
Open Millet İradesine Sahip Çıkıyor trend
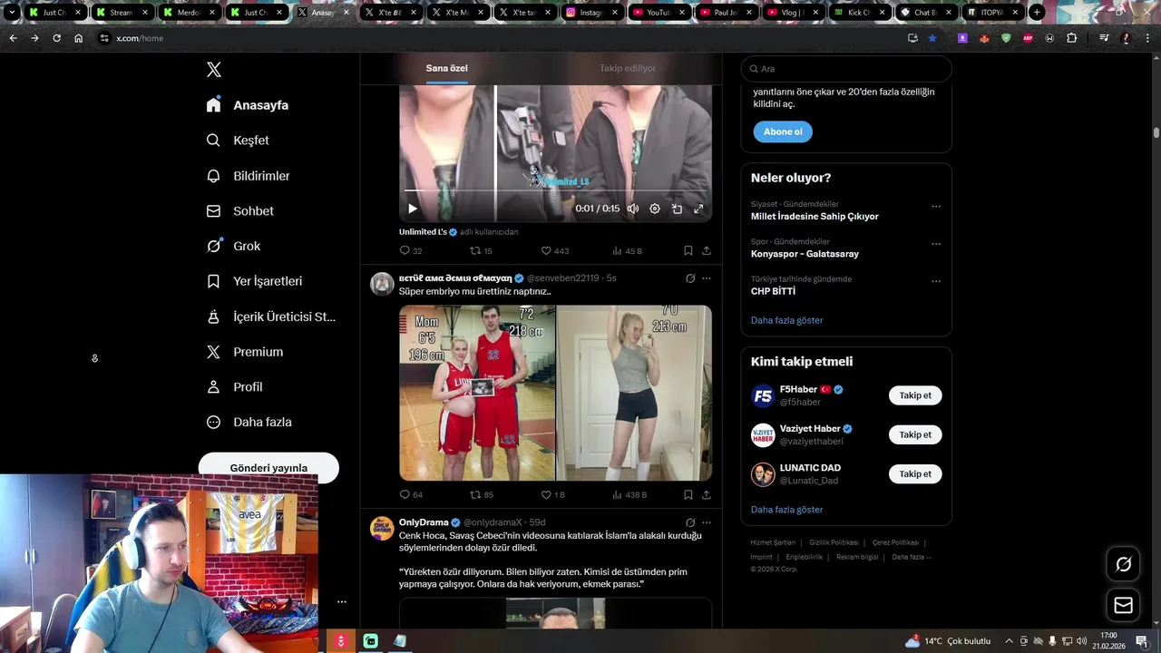[815, 217]
